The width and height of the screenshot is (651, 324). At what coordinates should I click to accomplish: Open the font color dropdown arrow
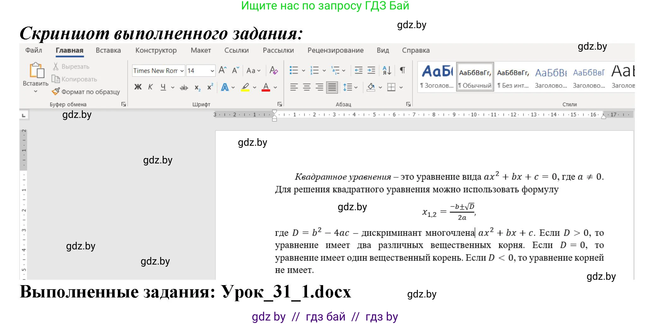tap(274, 87)
